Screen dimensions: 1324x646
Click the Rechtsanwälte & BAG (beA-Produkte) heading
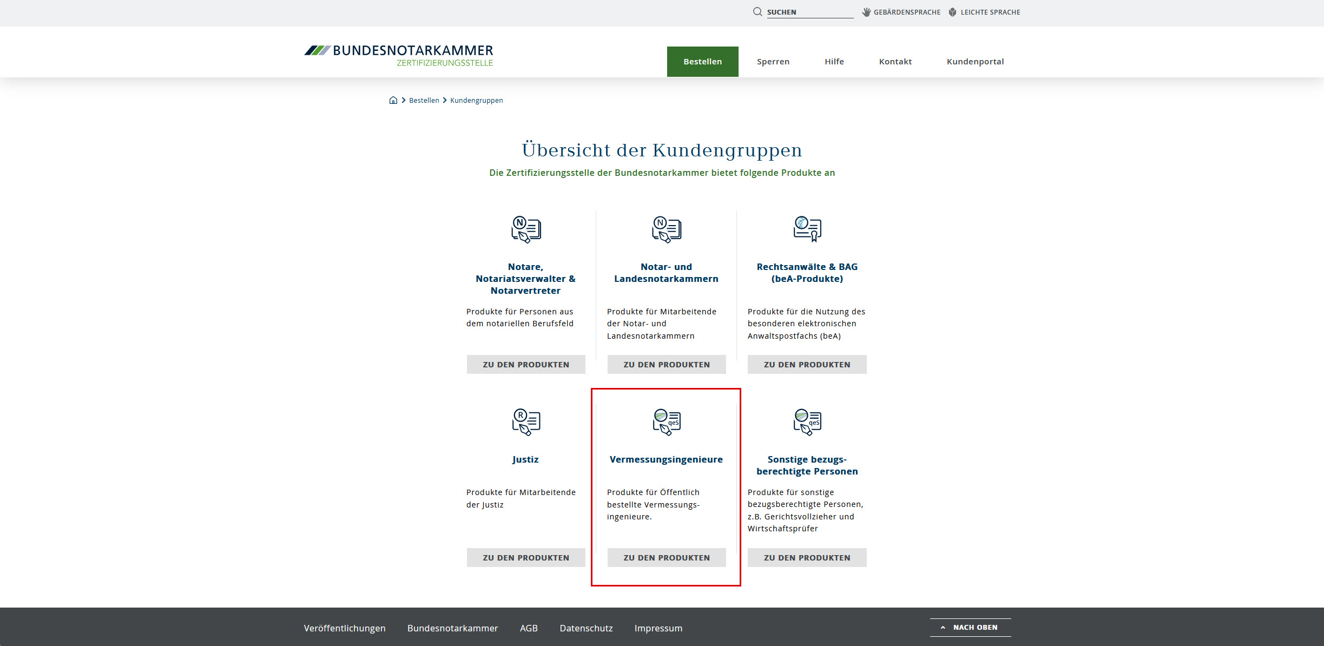(807, 273)
